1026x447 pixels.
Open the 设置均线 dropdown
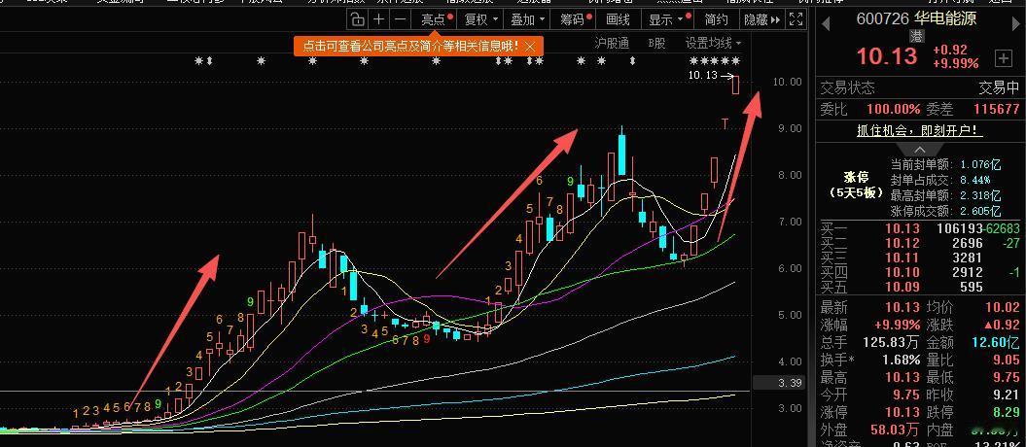tap(713, 43)
